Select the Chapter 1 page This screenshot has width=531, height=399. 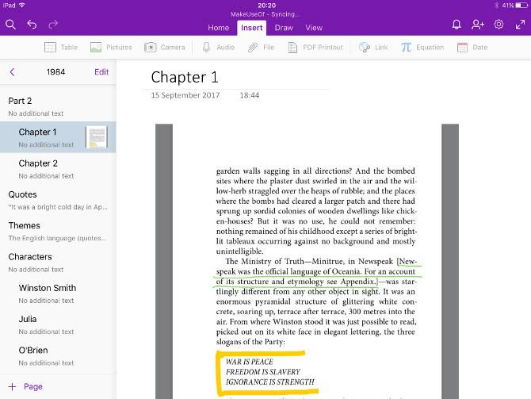(x=58, y=137)
